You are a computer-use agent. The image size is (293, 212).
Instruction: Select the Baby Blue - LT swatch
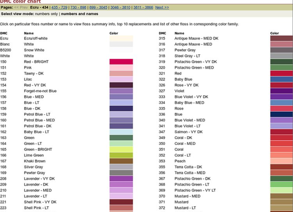click(x=121, y=132)
